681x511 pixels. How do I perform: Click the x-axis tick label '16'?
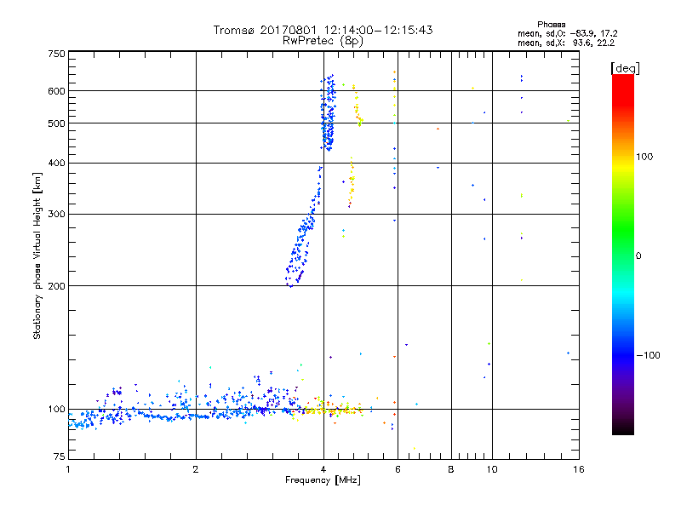[579, 469]
